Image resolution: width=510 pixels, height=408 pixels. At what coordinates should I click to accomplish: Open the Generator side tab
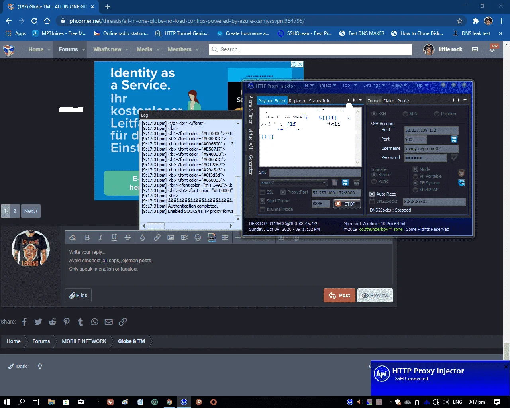[251, 165]
